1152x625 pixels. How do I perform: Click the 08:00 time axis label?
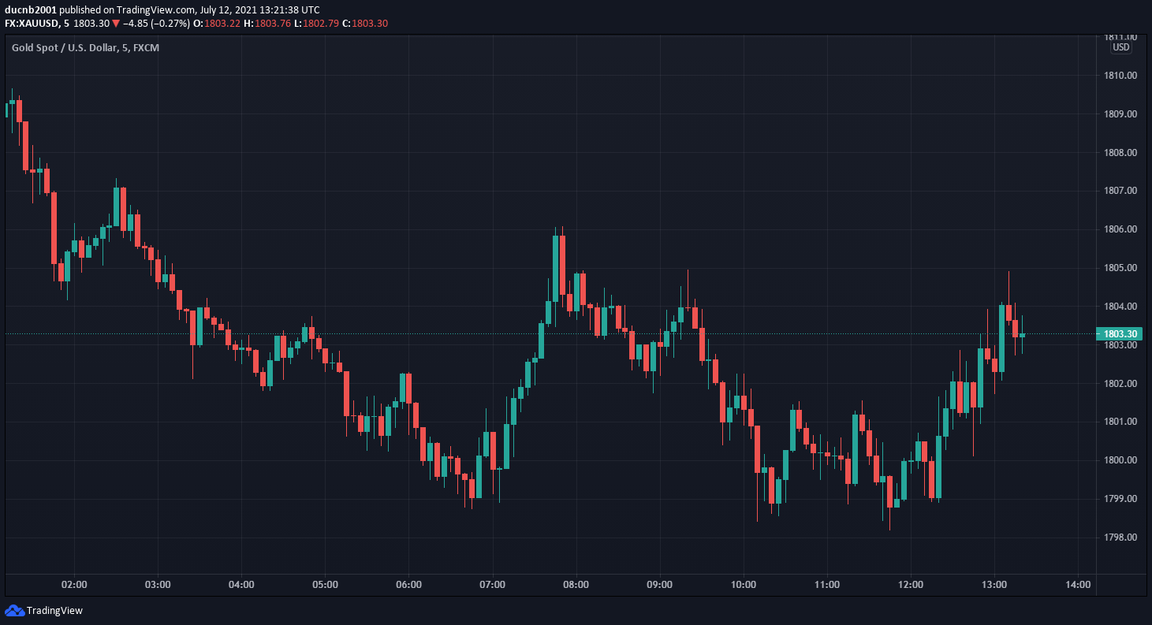point(576,585)
